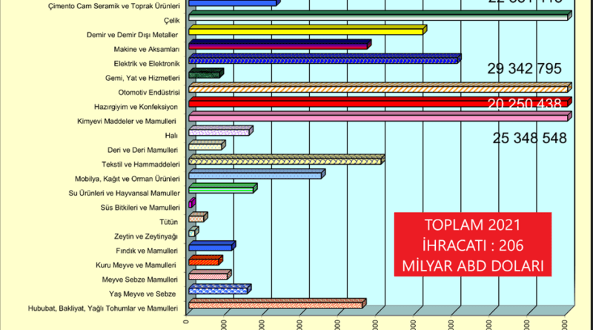Click the orange Kuru Meyve ve Mamulleri bar

[205, 260]
